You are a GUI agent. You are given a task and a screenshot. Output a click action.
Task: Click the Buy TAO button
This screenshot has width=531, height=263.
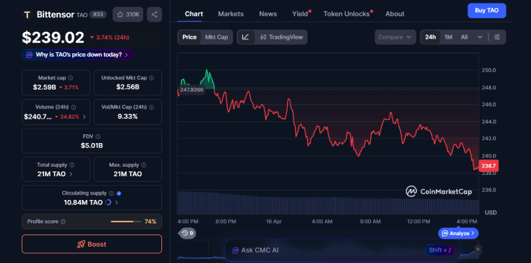[x=487, y=10]
